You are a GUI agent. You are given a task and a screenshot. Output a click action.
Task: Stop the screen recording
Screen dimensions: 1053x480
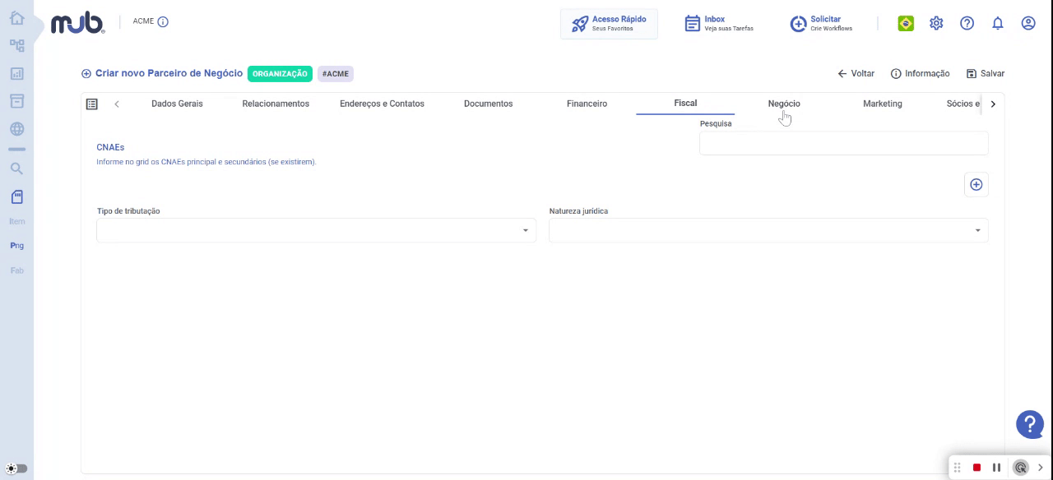[976, 468]
